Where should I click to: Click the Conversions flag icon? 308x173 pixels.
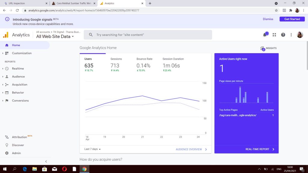[x=7, y=101]
